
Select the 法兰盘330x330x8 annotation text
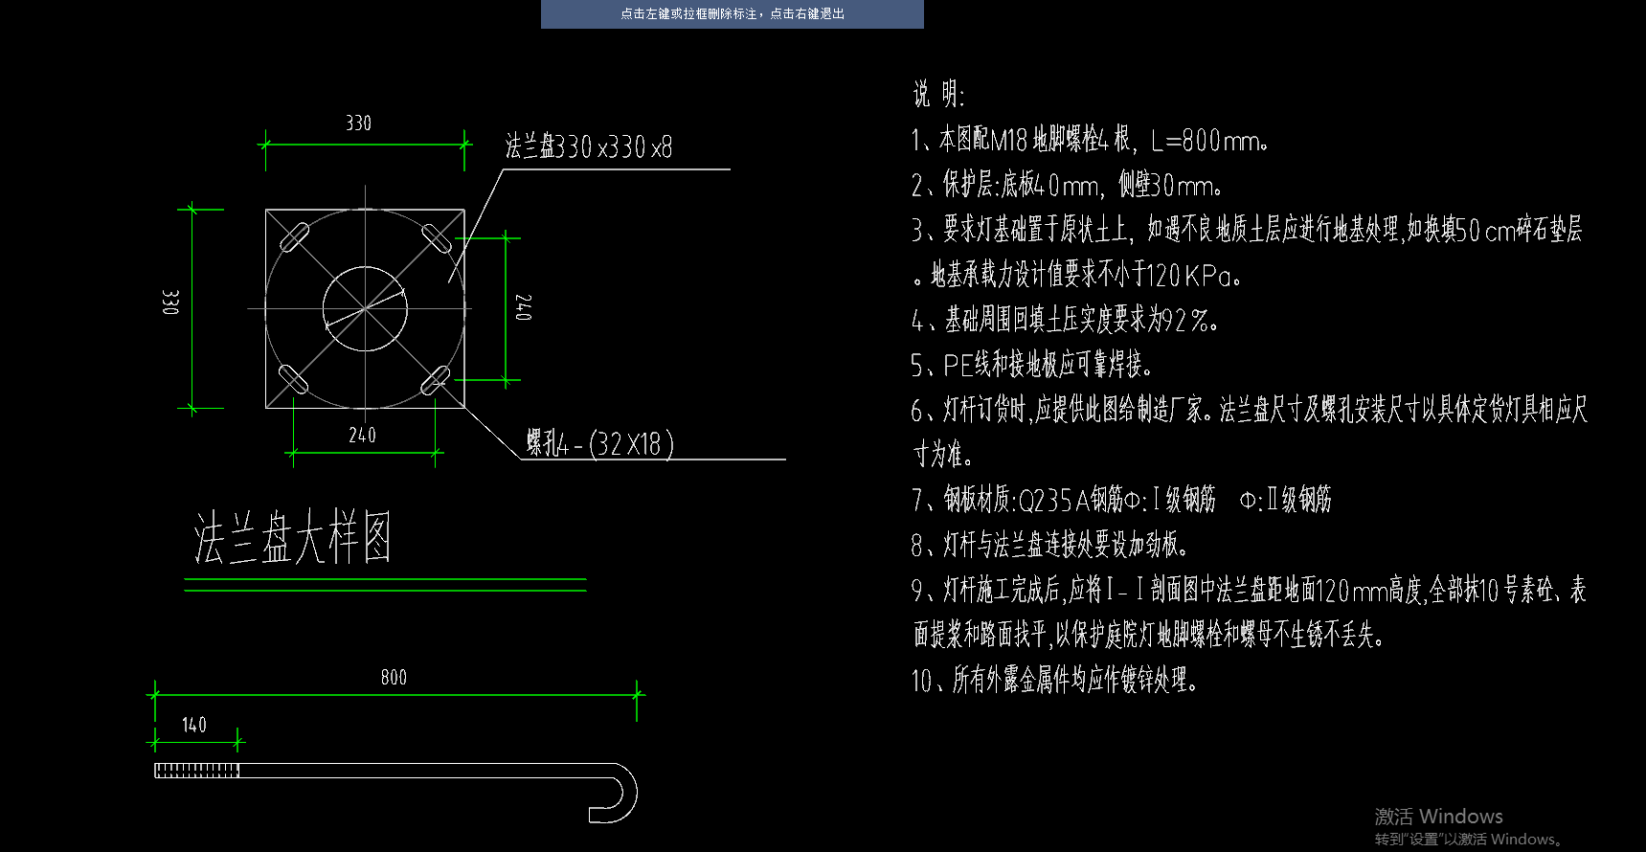tap(589, 146)
